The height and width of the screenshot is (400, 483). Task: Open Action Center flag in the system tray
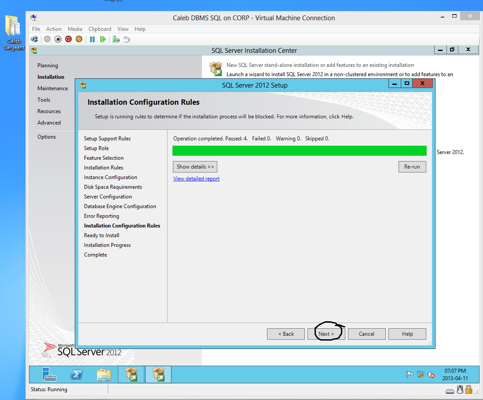click(410, 374)
